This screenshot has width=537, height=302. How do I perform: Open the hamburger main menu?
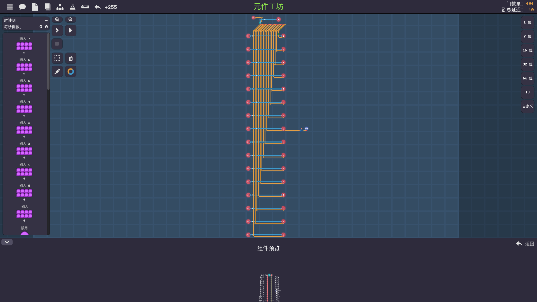point(10,7)
